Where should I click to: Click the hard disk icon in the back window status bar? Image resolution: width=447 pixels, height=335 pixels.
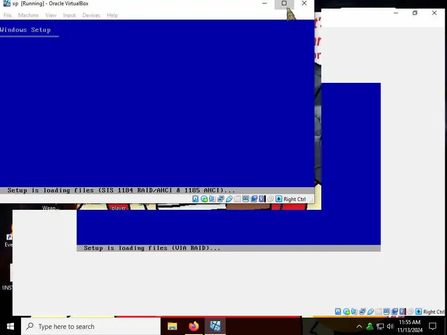point(338,311)
